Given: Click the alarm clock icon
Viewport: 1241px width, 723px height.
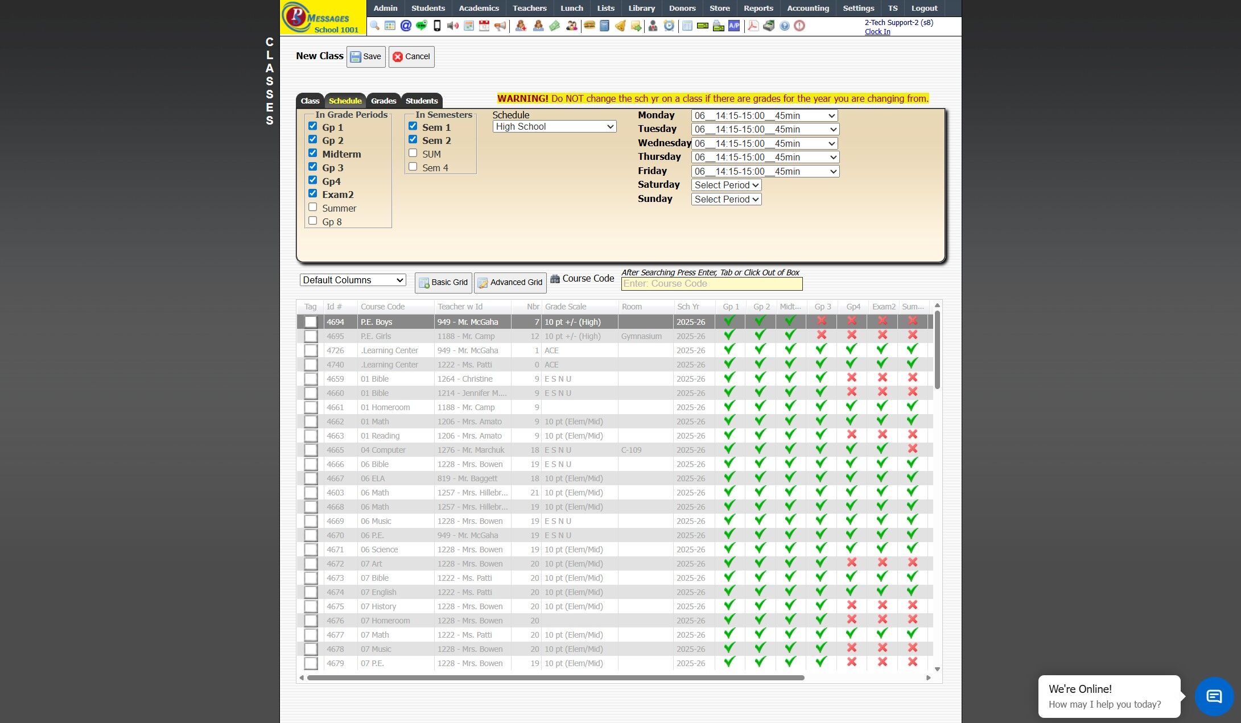Looking at the screenshot, I should click(x=669, y=26).
